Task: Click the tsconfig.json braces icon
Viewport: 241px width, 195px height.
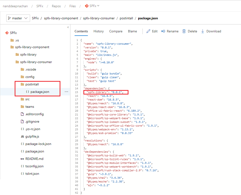Action: [x=22, y=166]
